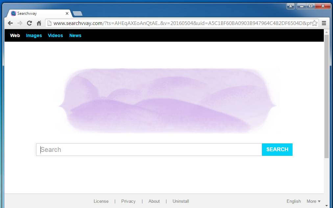Switch to News search category
The image size is (333, 208).
75,35
